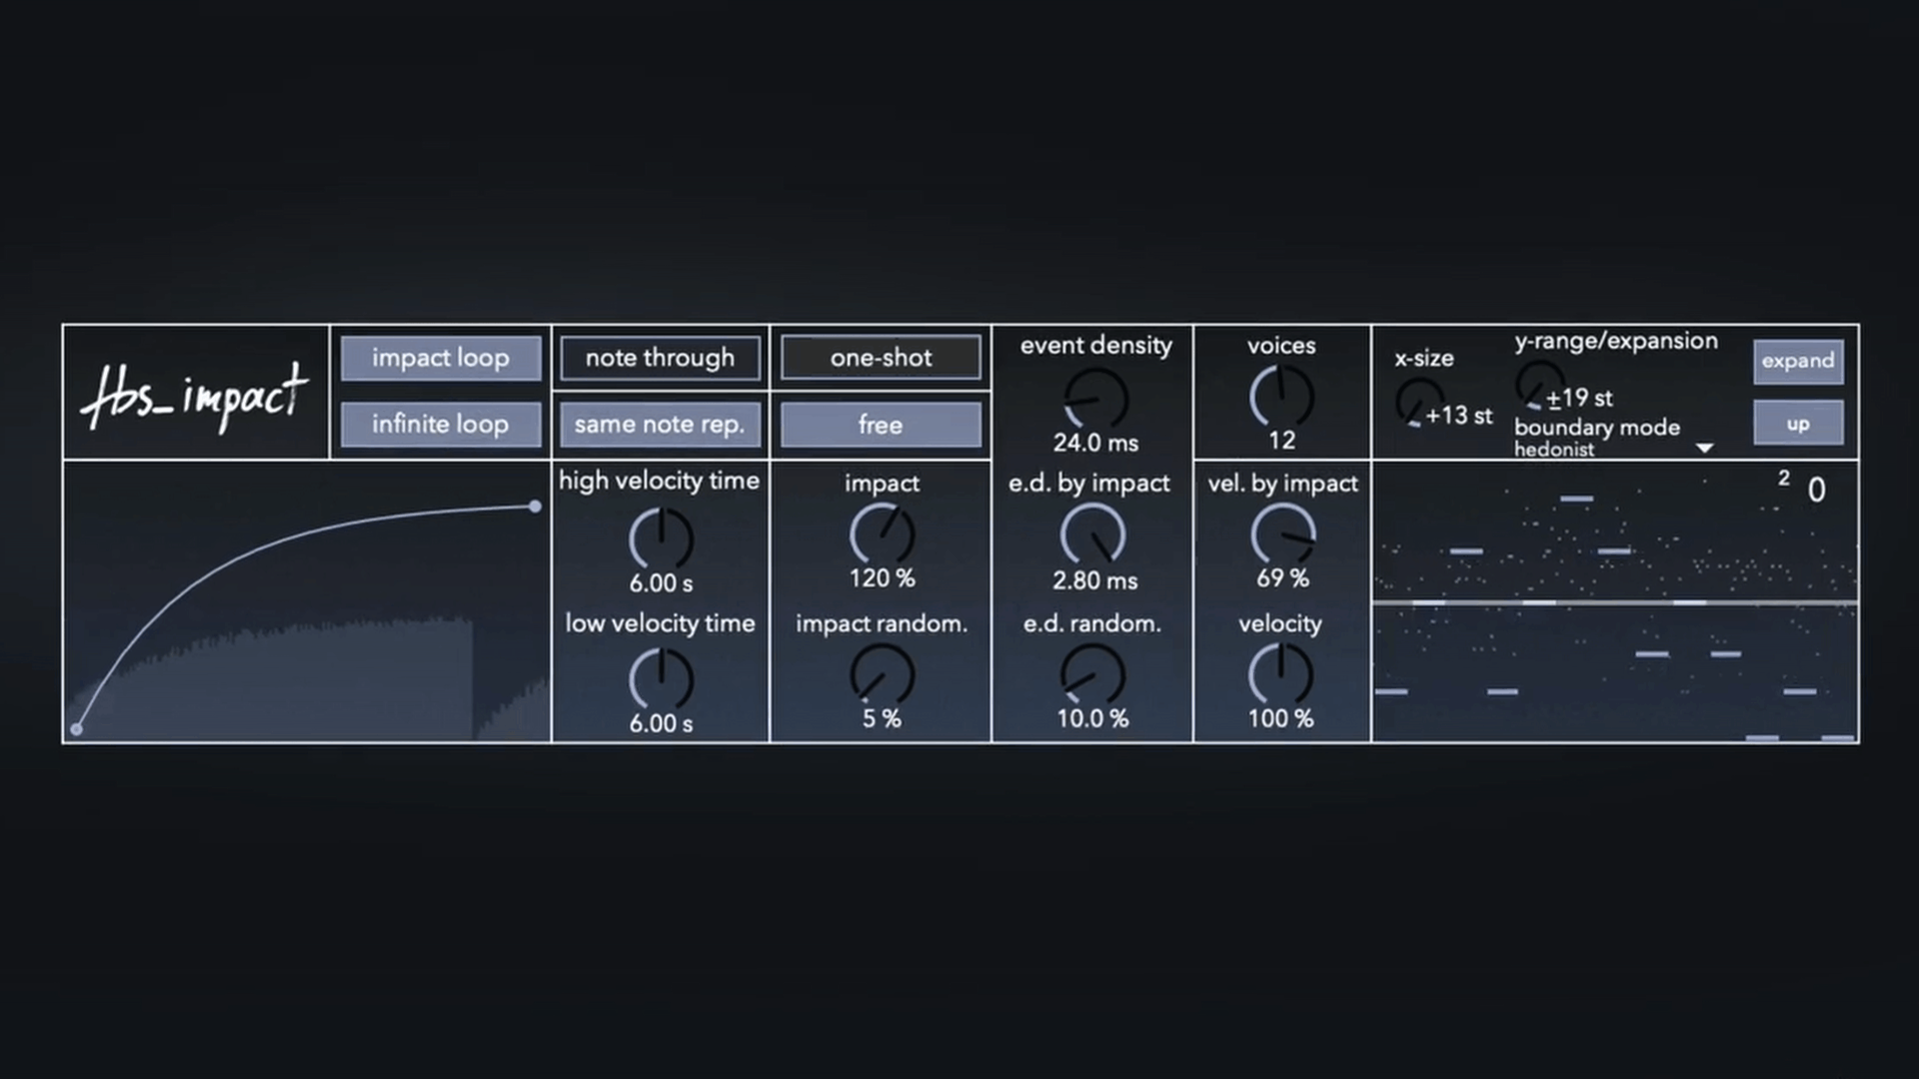Click the voices knob
Image resolution: width=1919 pixels, height=1079 pixels.
pos(1280,397)
